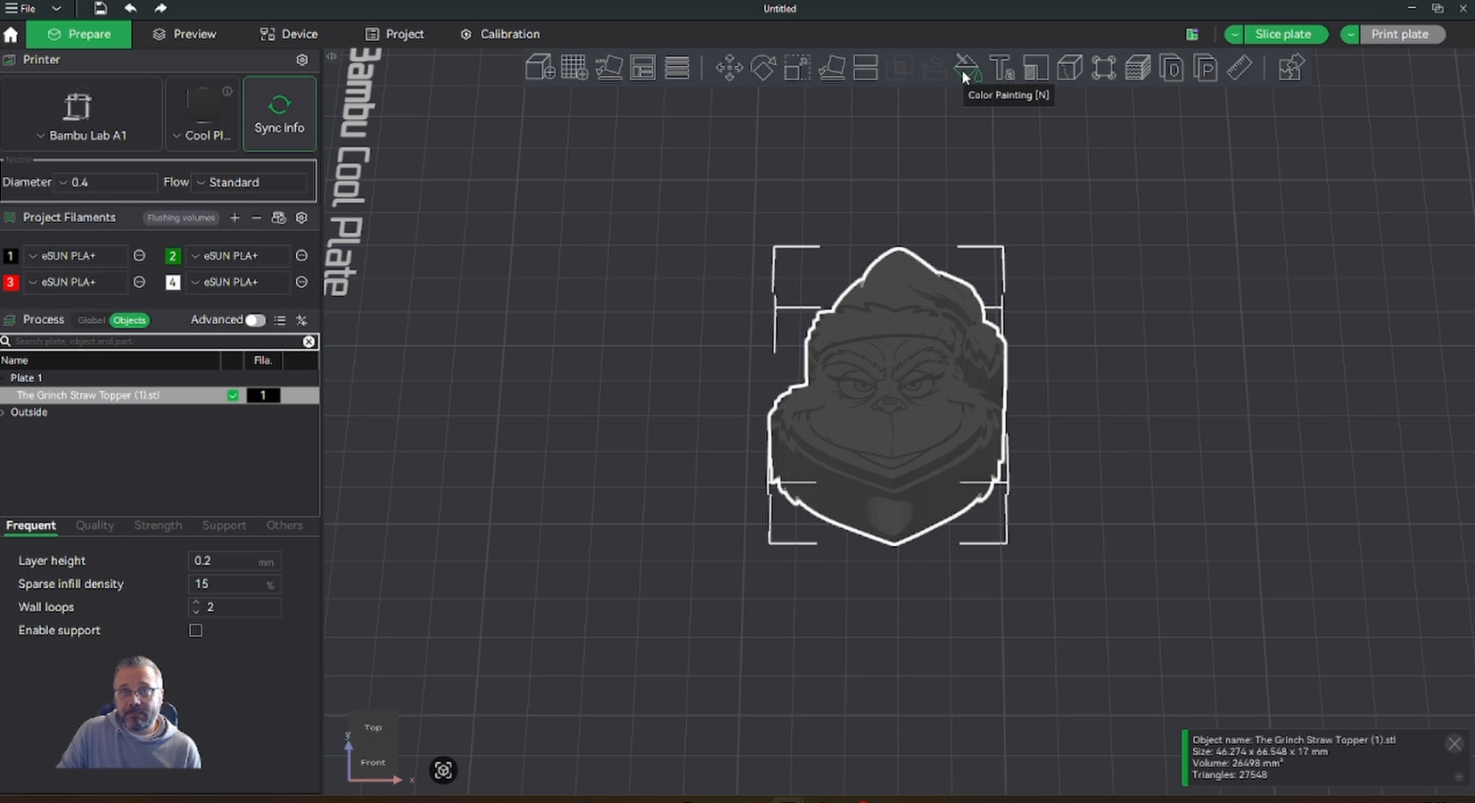Open the Strength settings tab
Screen dimensions: 1475x803
click(x=158, y=526)
